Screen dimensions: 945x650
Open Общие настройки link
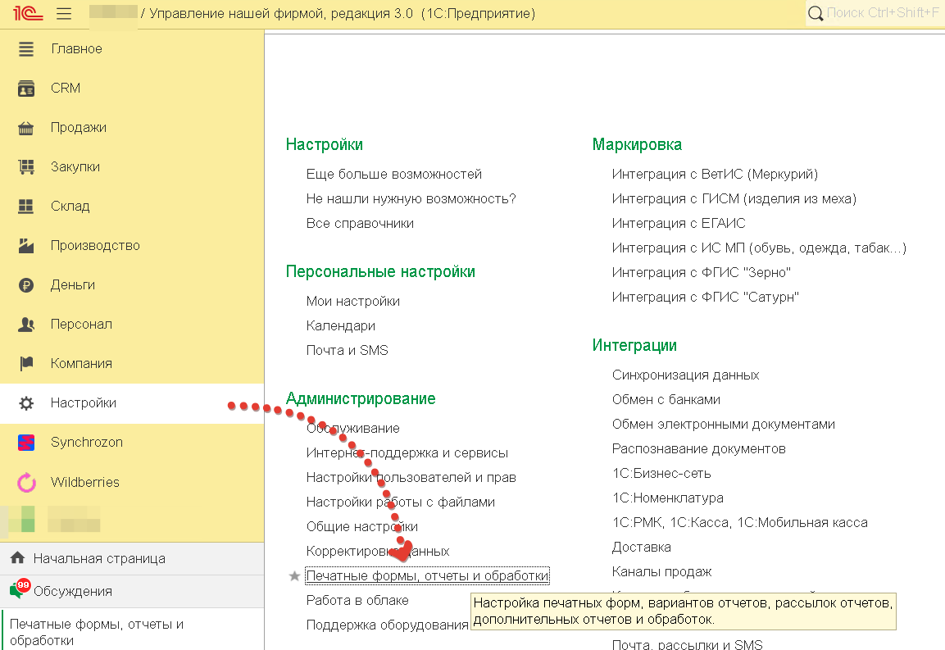point(361,527)
